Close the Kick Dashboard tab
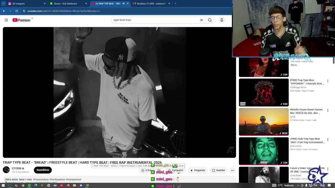 click(x=86, y=4)
